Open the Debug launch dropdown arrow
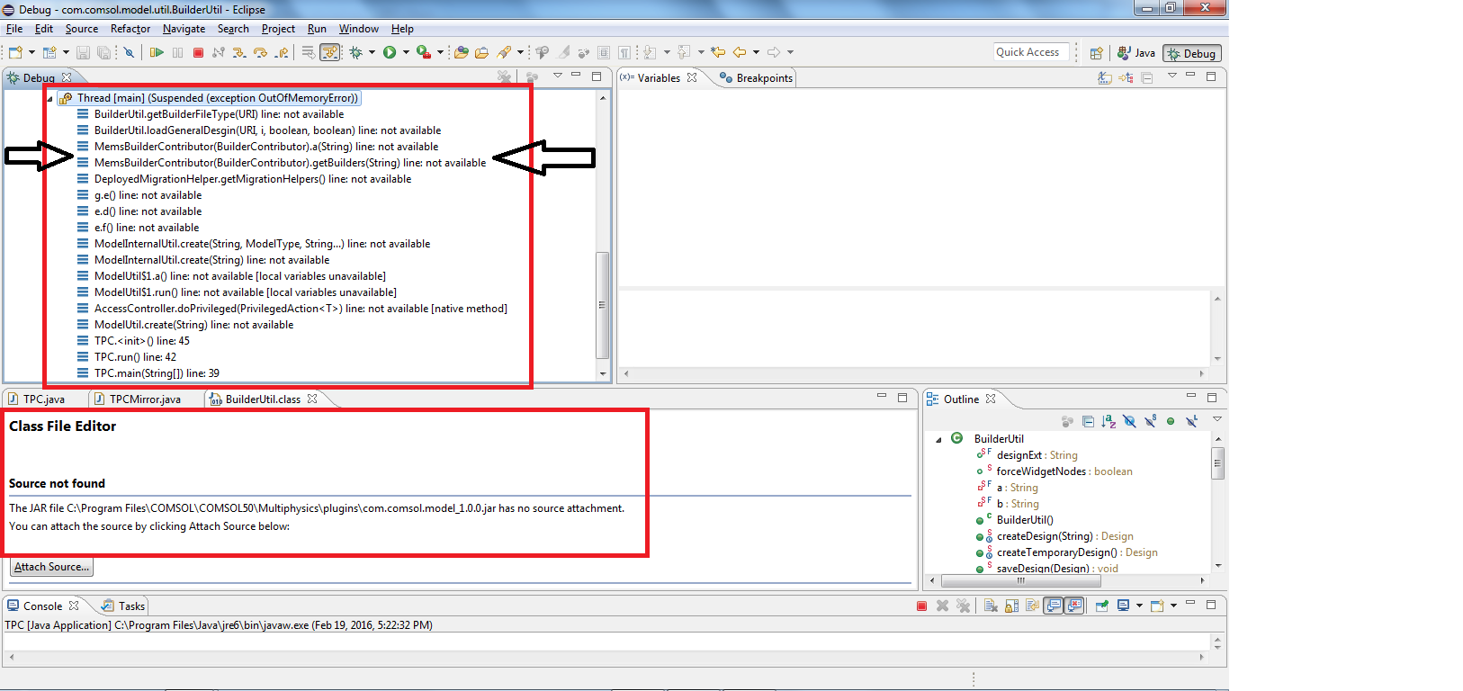The height and width of the screenshot is (691, 1463). pos(372,53)
